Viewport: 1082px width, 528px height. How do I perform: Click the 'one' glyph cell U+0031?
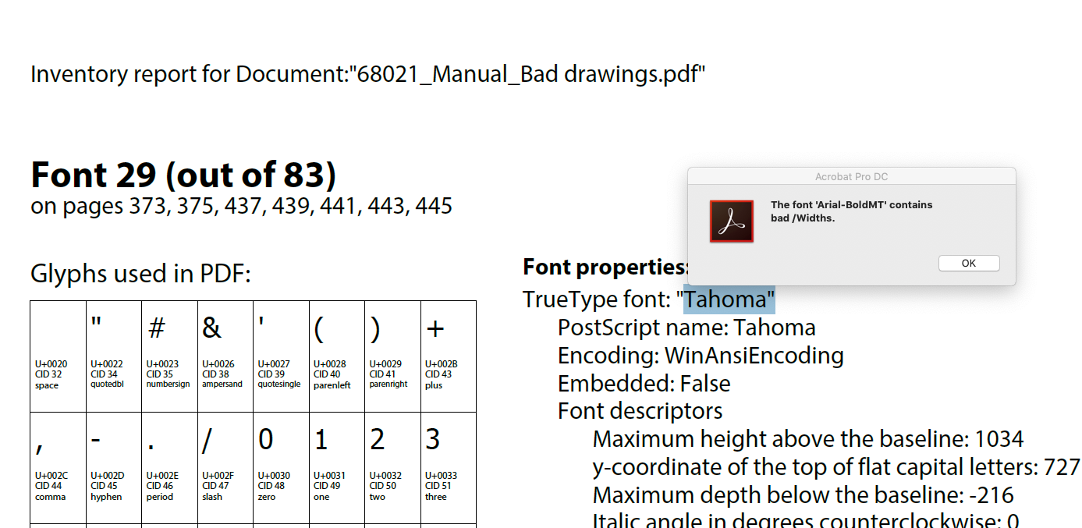[x=337, y=468]
